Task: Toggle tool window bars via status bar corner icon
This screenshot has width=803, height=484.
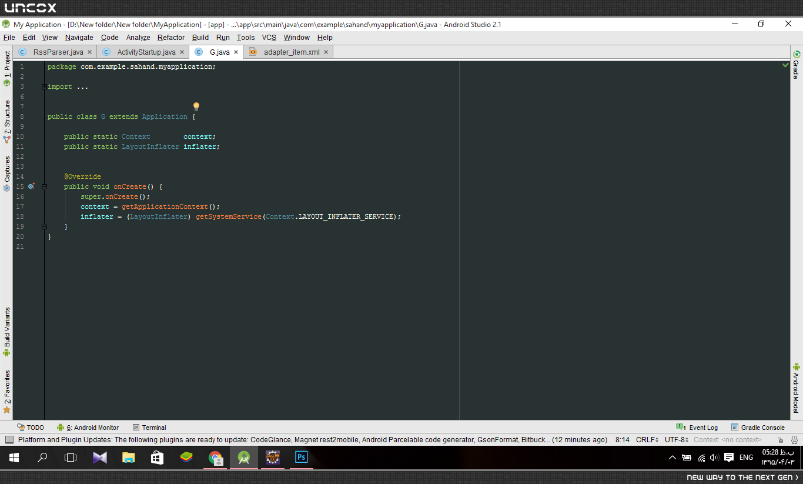Action: point(9,440)
